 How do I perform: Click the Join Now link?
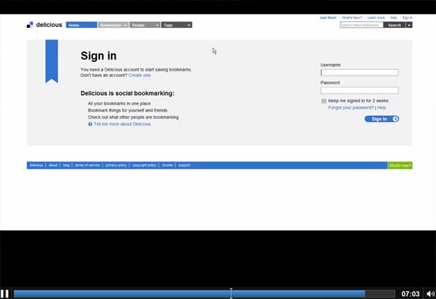[x=328, y=17]
